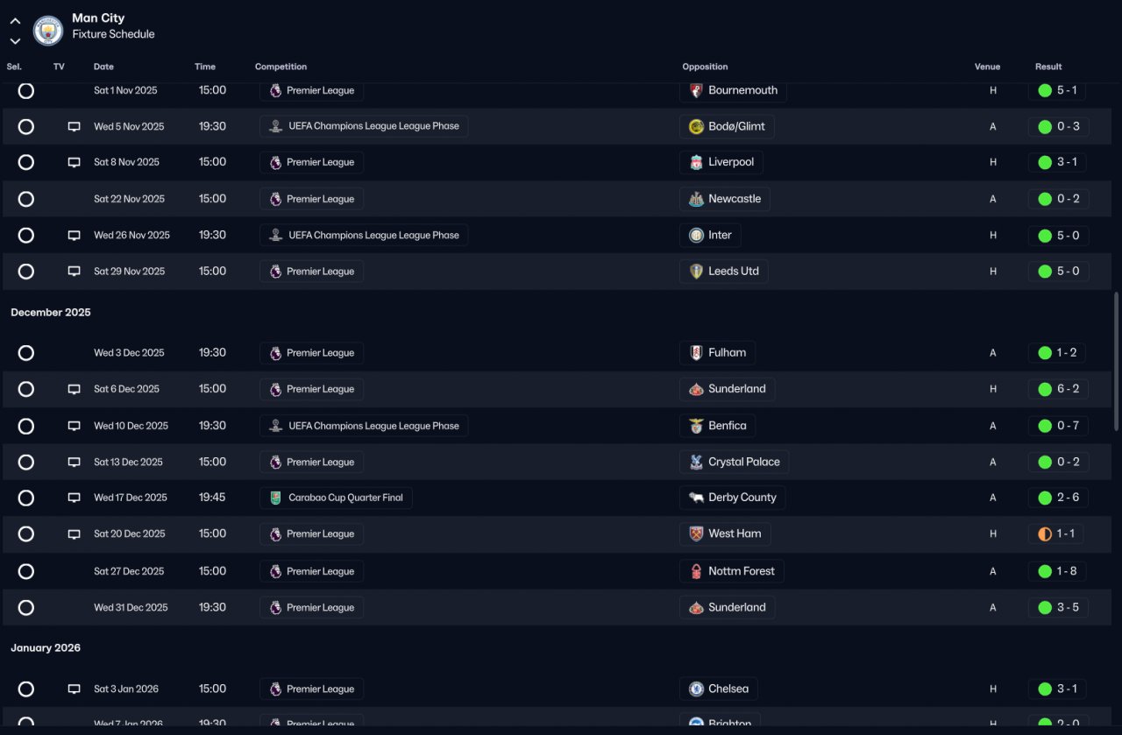Open the Liverpool opposition link

[x=721, y=162]
